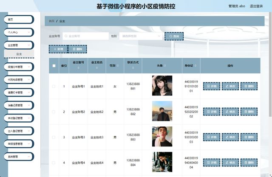Sort table by 身份证 column arrows

click(195, 66)
